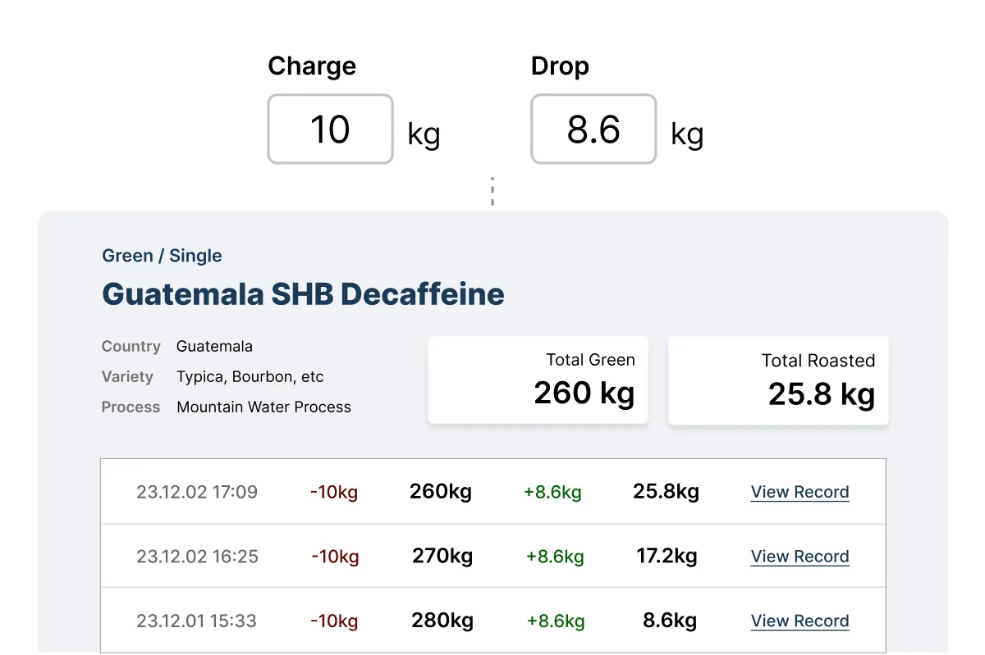This screenshot has height=655, width=985.
Task: Click the Total Green 260 kg card
Action: pyautogui.click(x=538, y=380)
